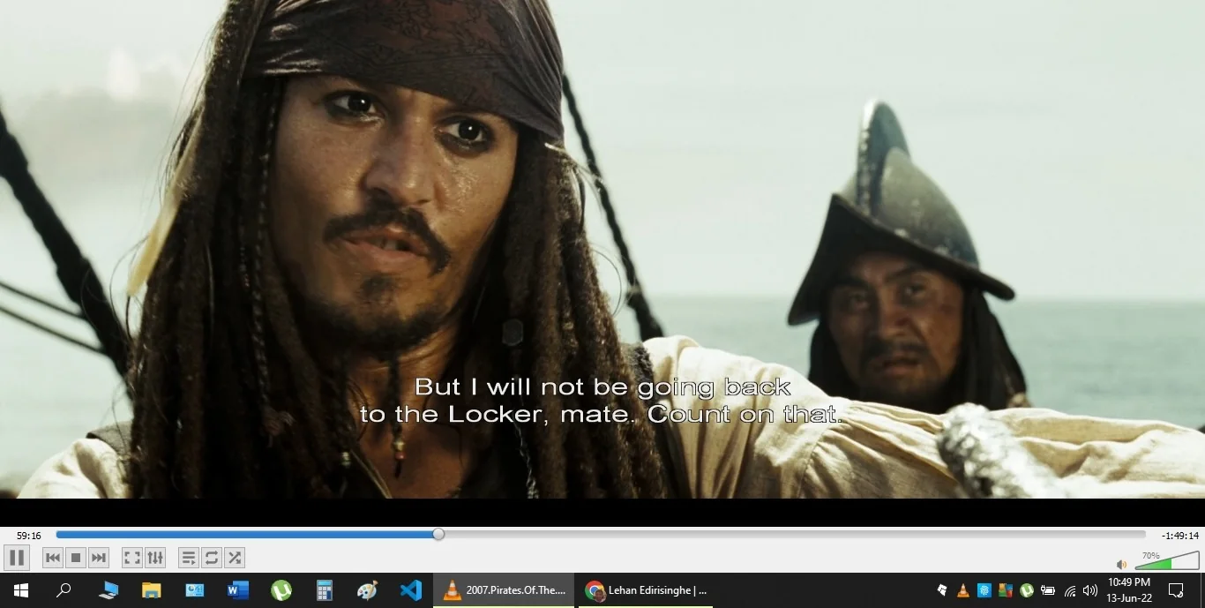Image resolution: width=1205 pixels, height=608 pixels.
Task: Toggle random shuffle playback
Action: pyautogui.click(x=234, y=558)
